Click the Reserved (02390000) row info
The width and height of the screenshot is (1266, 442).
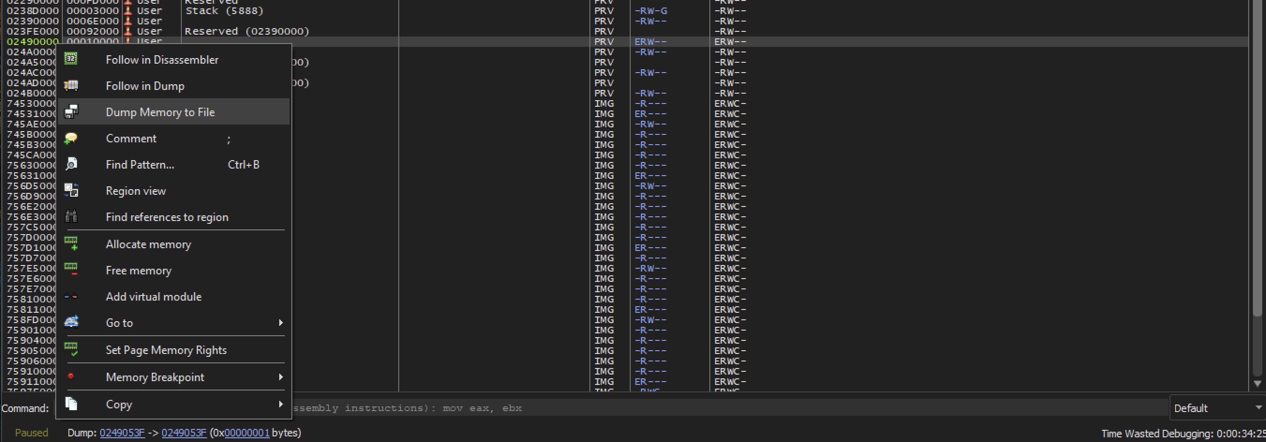pos(247,31)
